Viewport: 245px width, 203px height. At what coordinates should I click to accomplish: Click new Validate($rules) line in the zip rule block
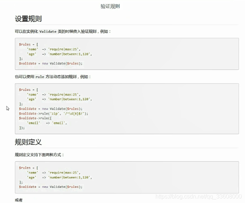tap(51, 109)
